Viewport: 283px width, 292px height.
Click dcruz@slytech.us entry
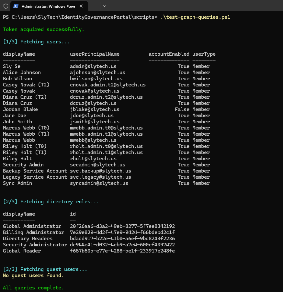click(93, 103)
